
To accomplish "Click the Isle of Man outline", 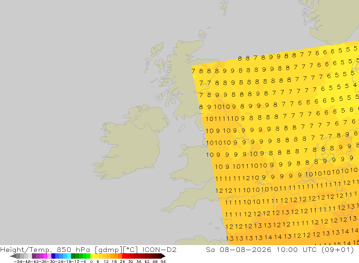I will tap(182, 128).
